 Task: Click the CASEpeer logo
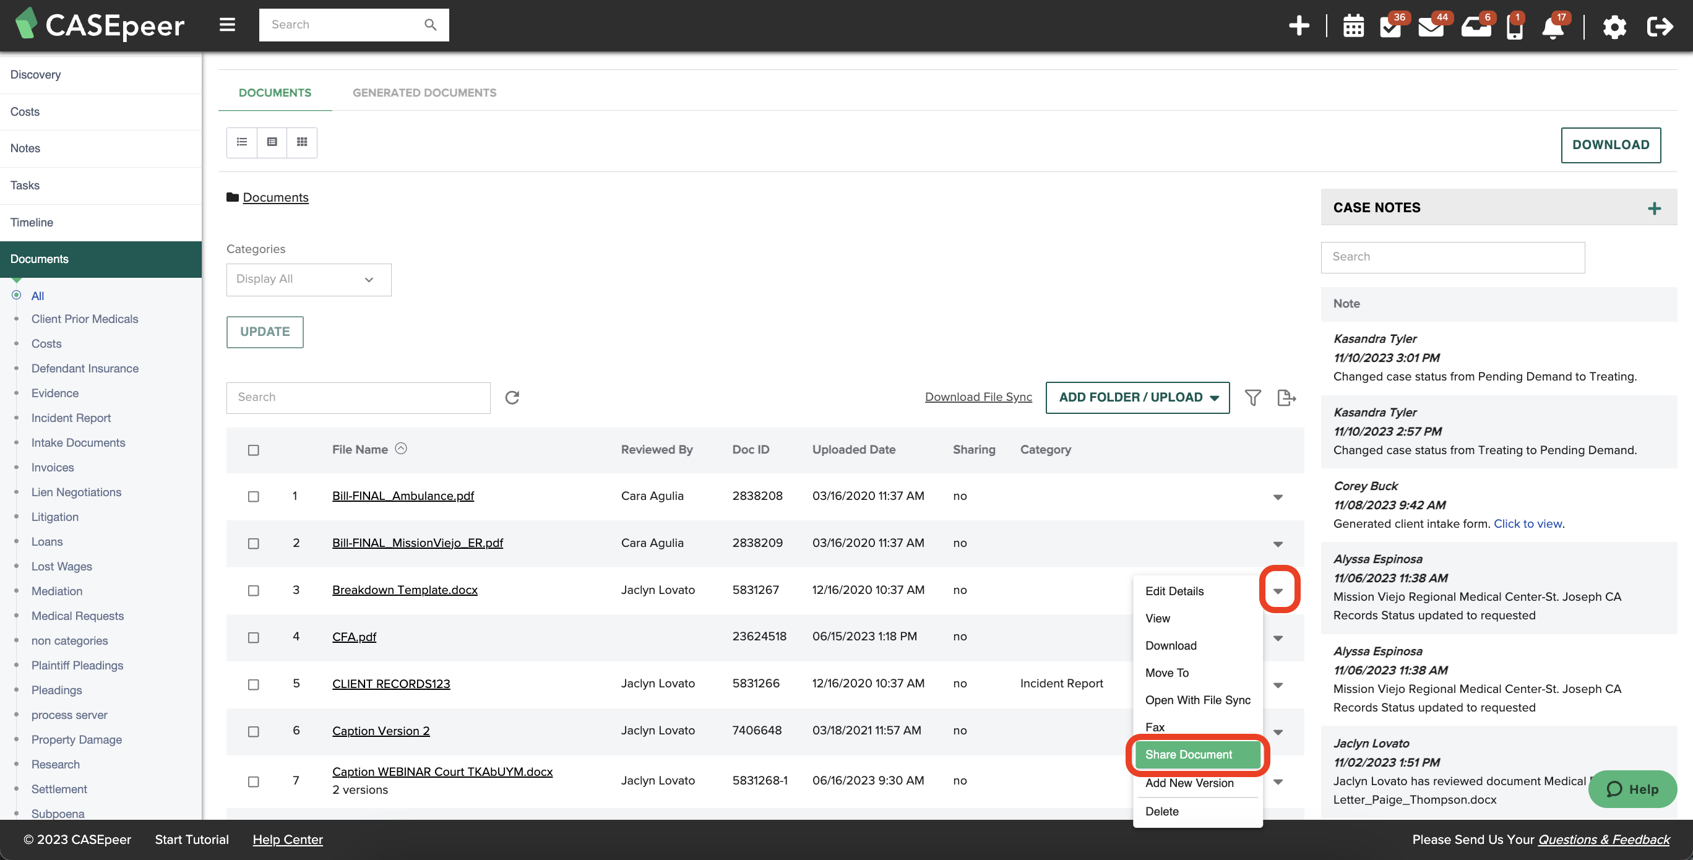click(x=100, y=25)
